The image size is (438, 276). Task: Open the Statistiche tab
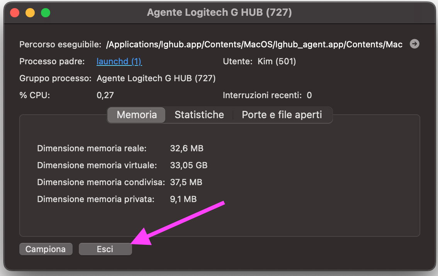199,115
